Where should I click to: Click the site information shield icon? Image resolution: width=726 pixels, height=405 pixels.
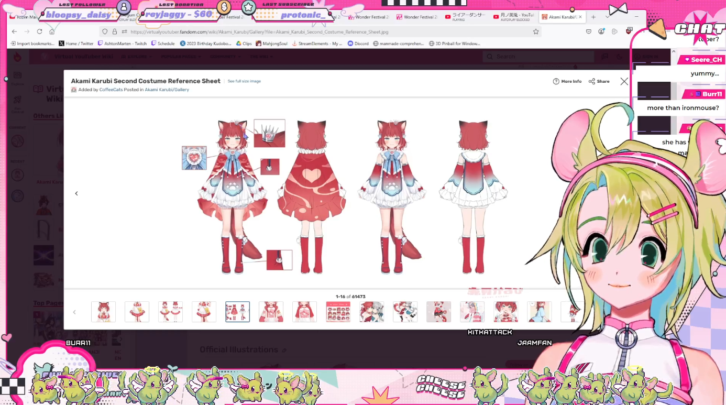coord(105,32)
